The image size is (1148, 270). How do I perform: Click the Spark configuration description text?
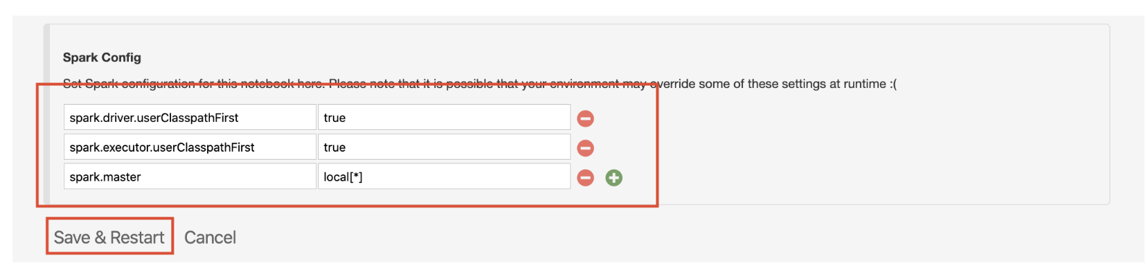479,84
